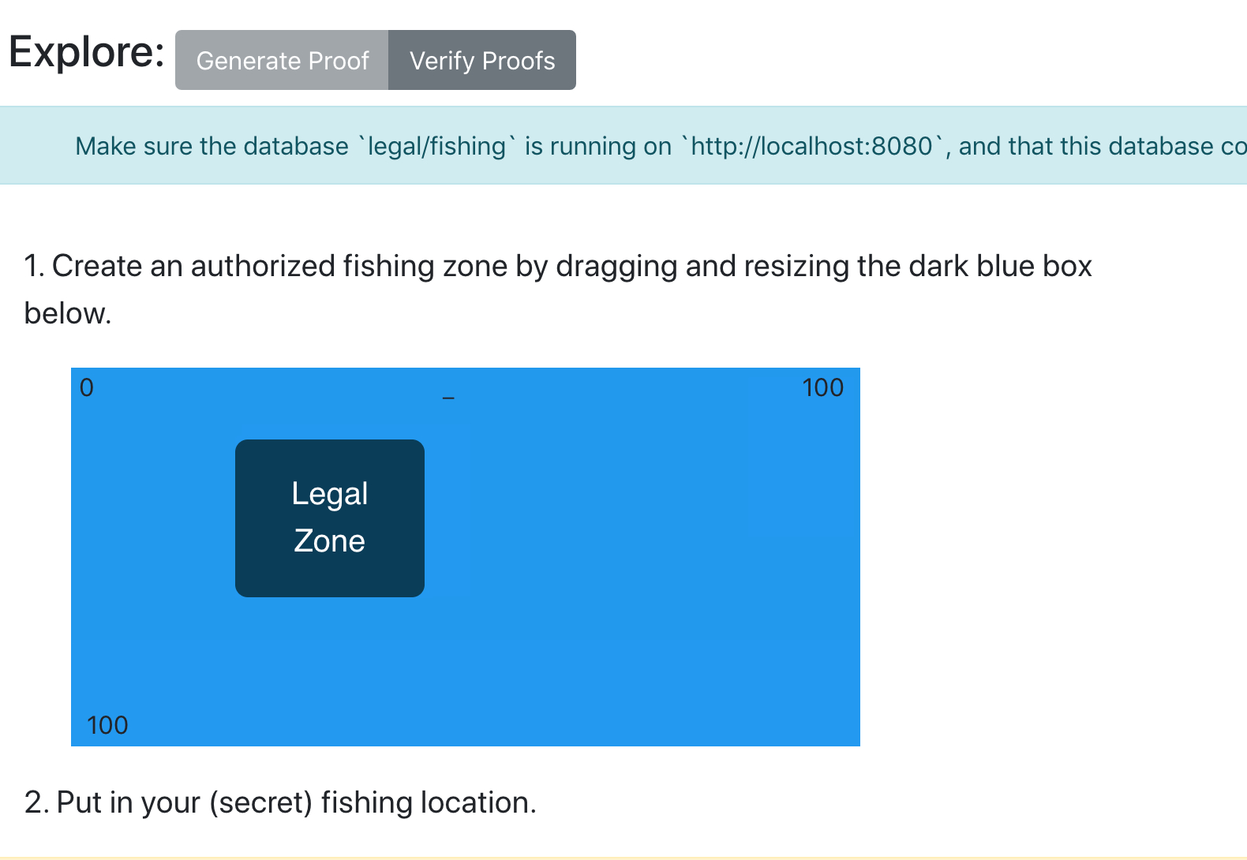Click the Explore: heading
This screenshot has width=1247, height=860.
click(87, 53)
